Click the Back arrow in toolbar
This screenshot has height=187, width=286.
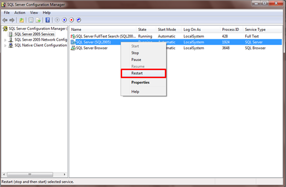5,20
